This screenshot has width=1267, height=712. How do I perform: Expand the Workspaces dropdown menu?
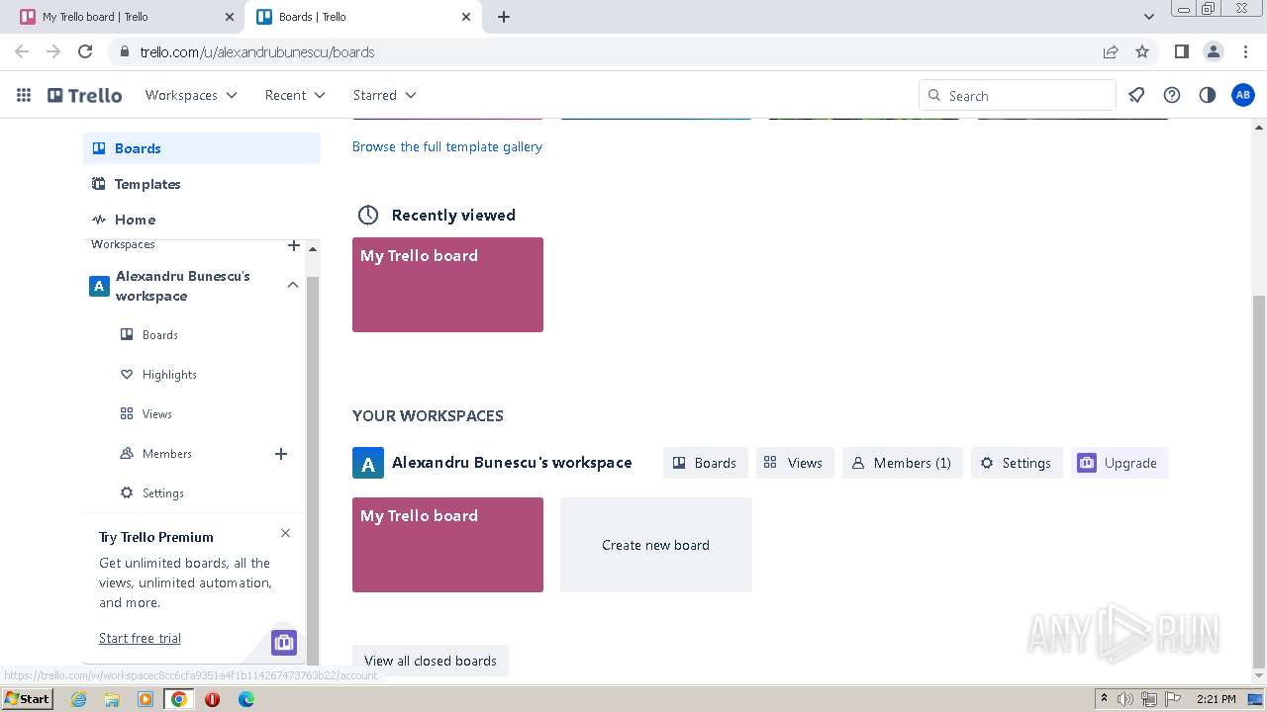click(191, 95)
